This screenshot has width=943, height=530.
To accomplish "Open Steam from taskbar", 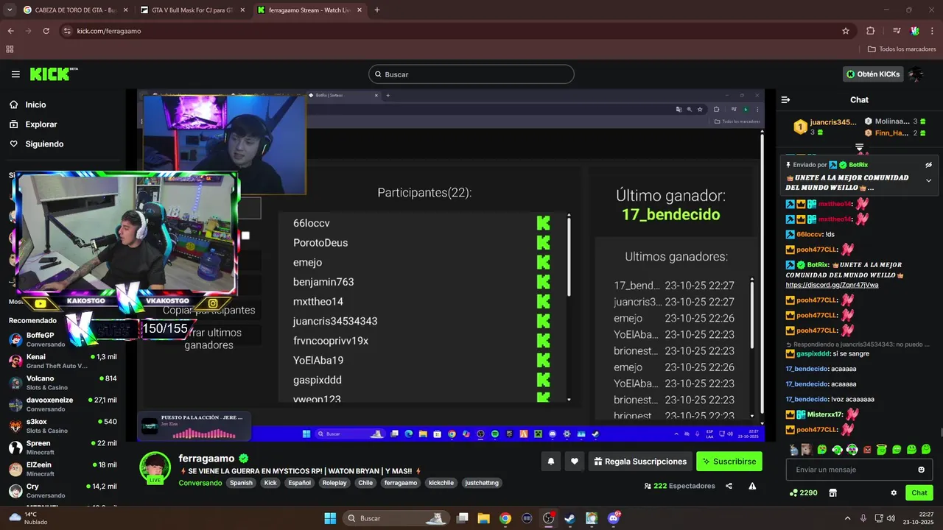I will click(569, 518).
